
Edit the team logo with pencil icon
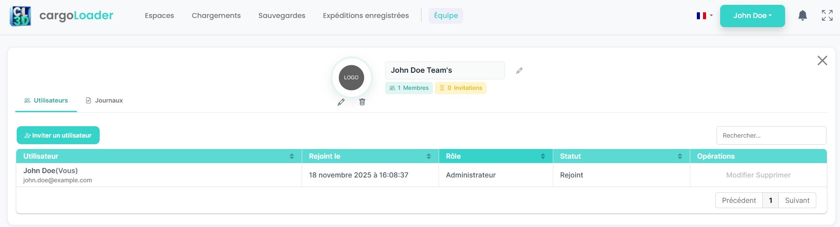341,102
